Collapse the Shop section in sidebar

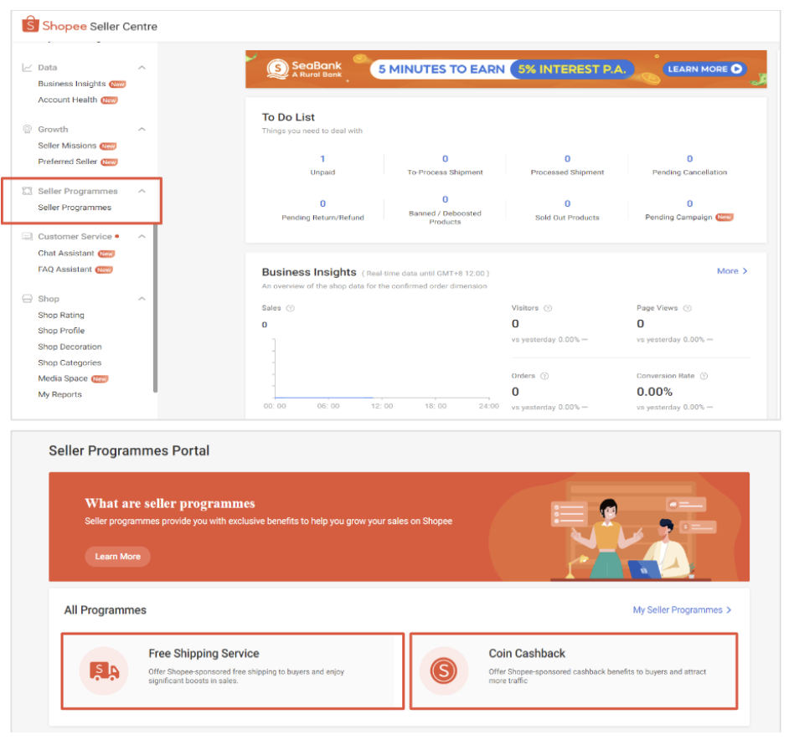click(142, 298)
